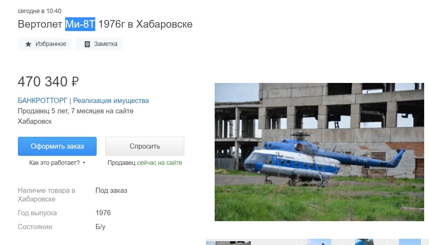The width and height of the screenshot is (429, 245).
Task: Click the note icon beside Заметка
Action: pos(87,44)
